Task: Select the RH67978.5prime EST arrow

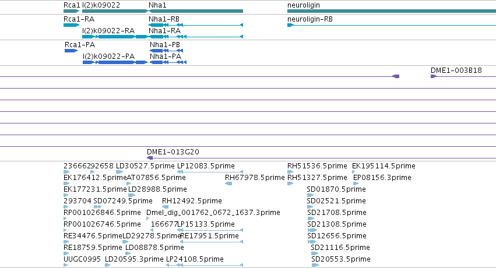Action: (228, 184)
